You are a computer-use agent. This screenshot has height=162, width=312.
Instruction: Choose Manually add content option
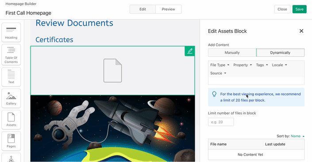pos(232,53)
